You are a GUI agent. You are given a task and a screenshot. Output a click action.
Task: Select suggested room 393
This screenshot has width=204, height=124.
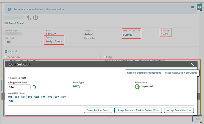tap(23, 97)
